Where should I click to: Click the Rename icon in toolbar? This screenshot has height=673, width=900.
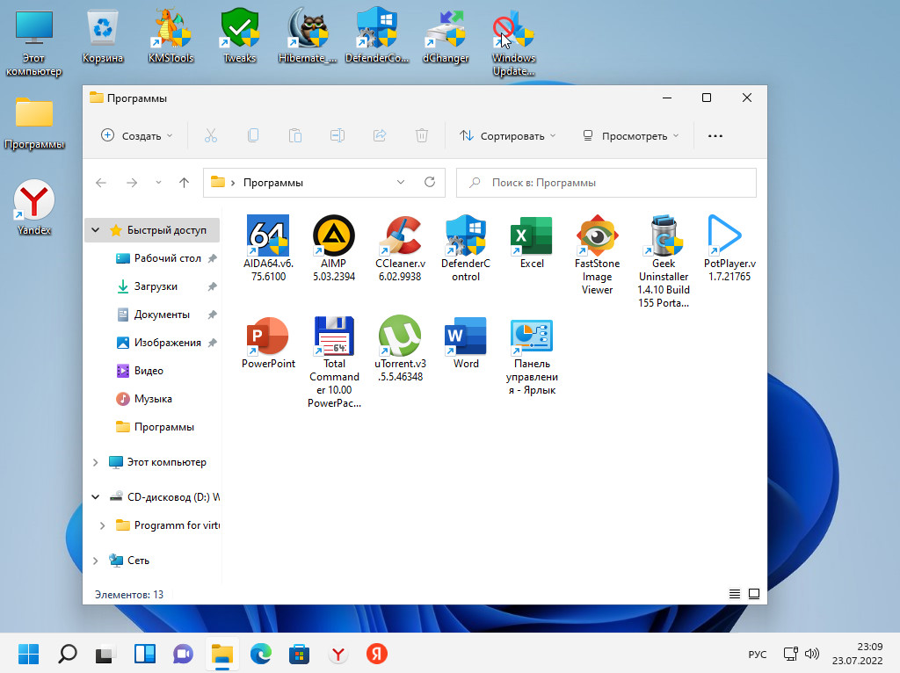337,136
